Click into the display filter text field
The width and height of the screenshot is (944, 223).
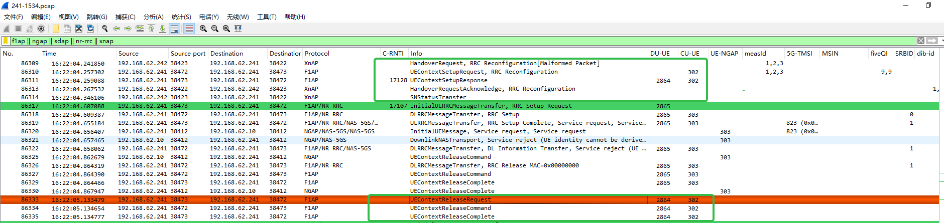coord(462,41)
